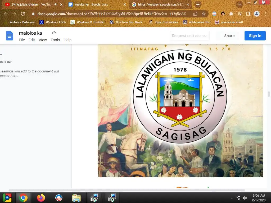Bookmark this page with the star icon
Viewport: 271px width, 203px height.
point(204,14)
